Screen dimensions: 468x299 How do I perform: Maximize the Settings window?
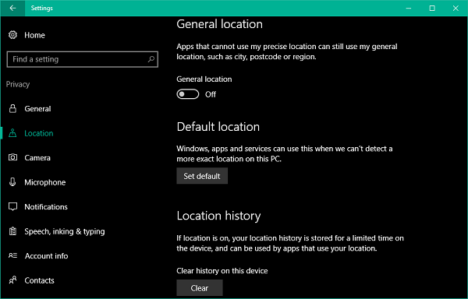coord(432,8)
